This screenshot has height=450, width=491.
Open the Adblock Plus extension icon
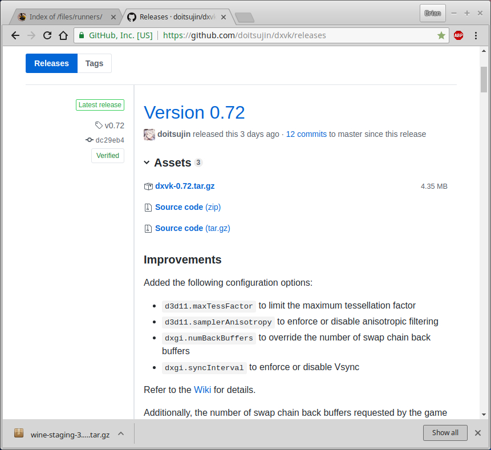458,35
